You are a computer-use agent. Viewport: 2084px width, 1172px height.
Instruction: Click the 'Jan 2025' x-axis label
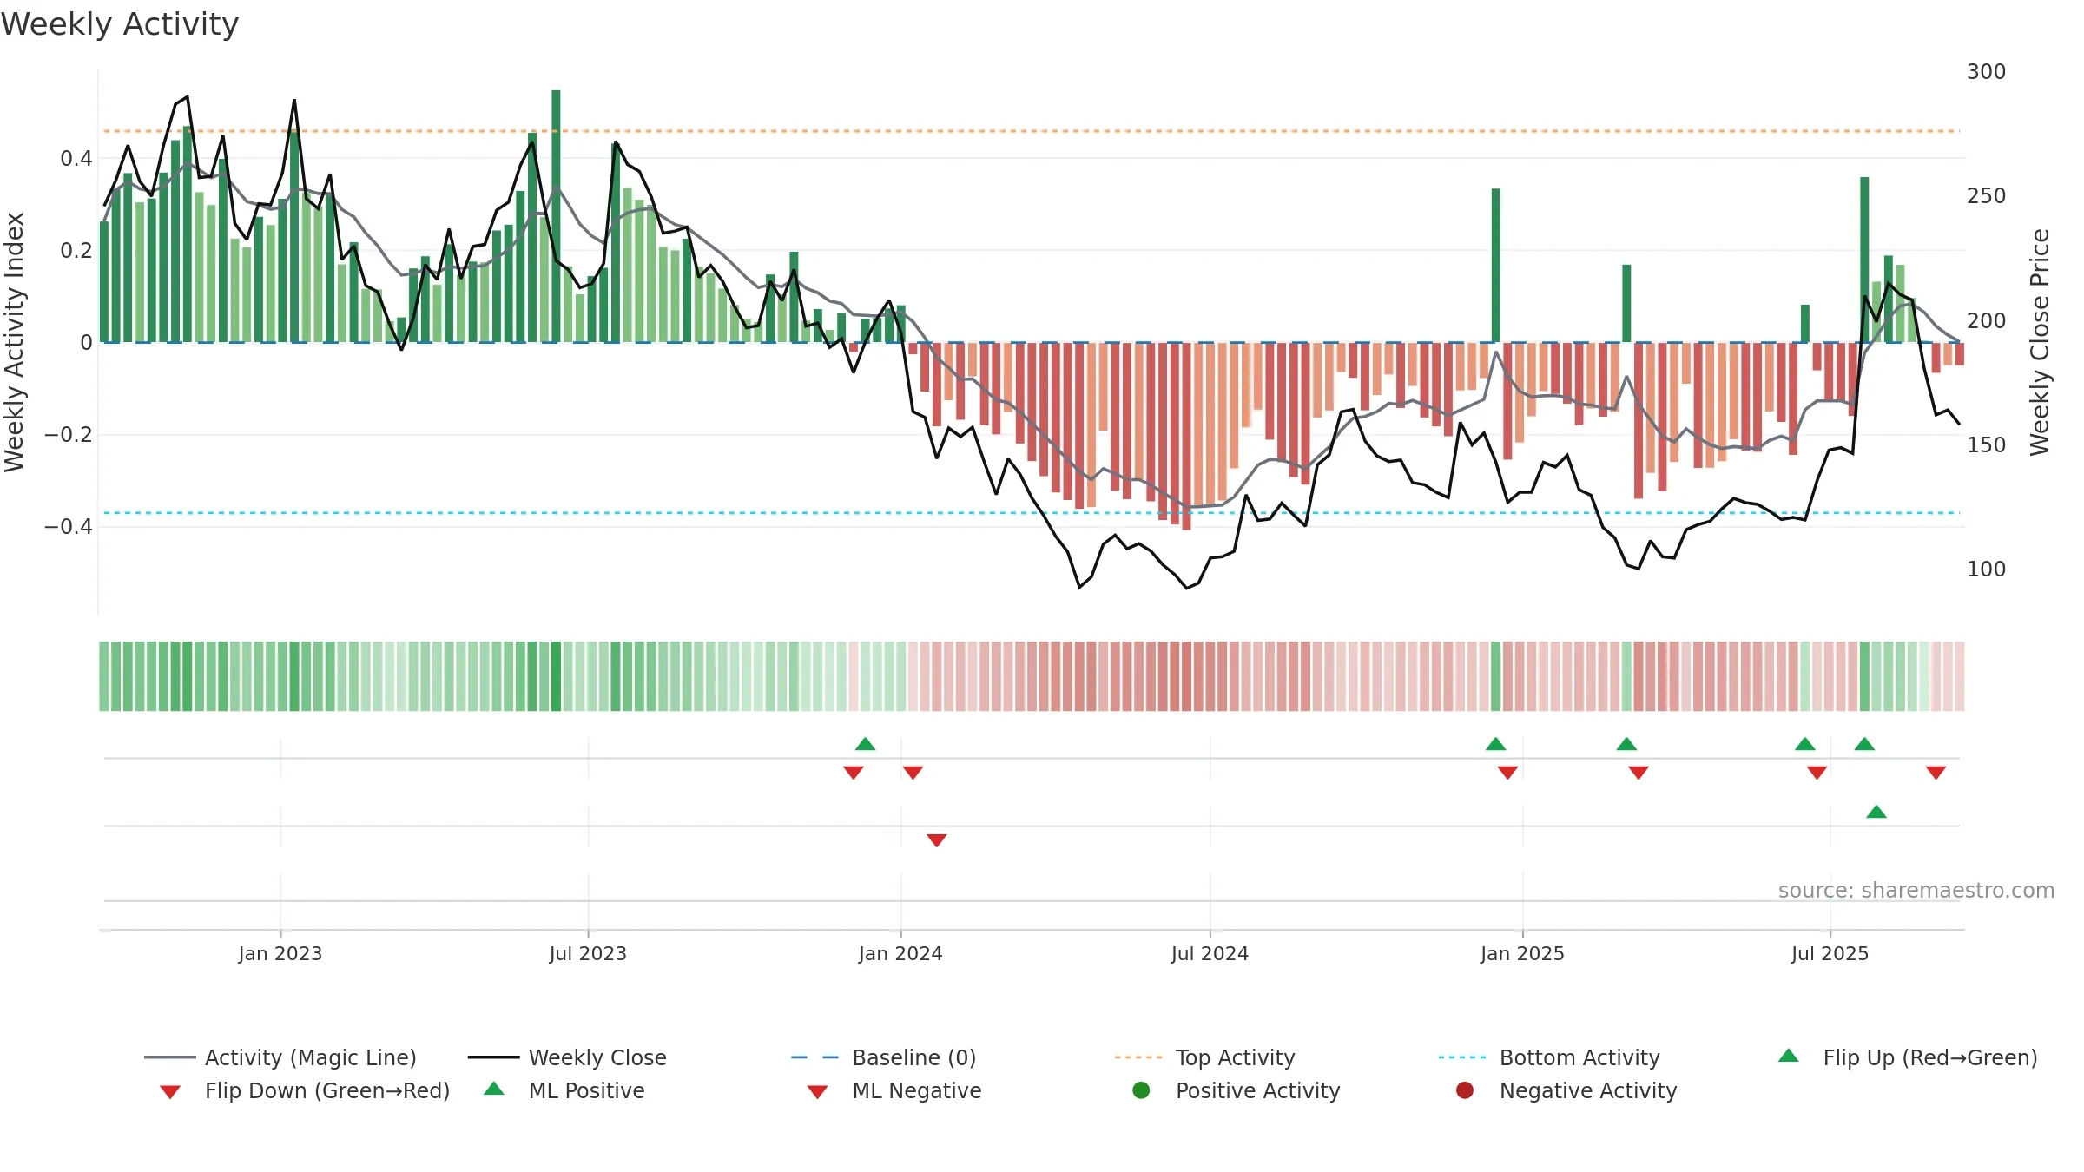pos(1522,953)
